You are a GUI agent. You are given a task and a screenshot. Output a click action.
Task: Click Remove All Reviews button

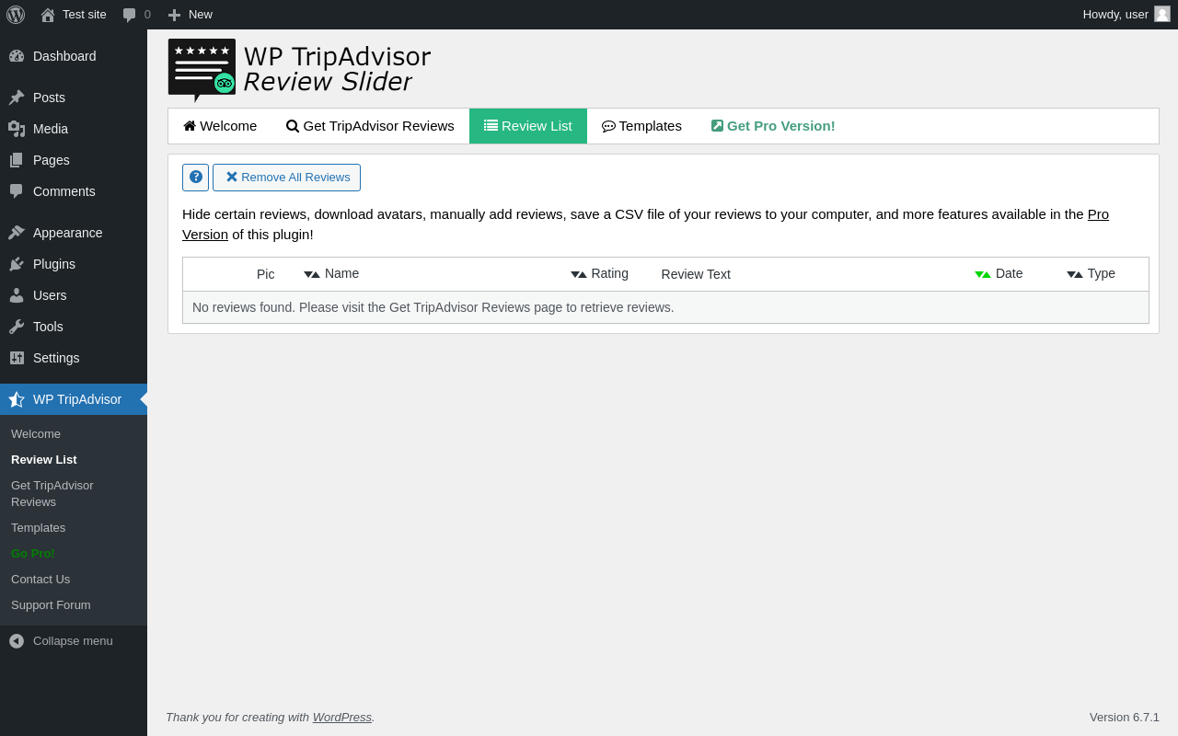tap(286, 177)
